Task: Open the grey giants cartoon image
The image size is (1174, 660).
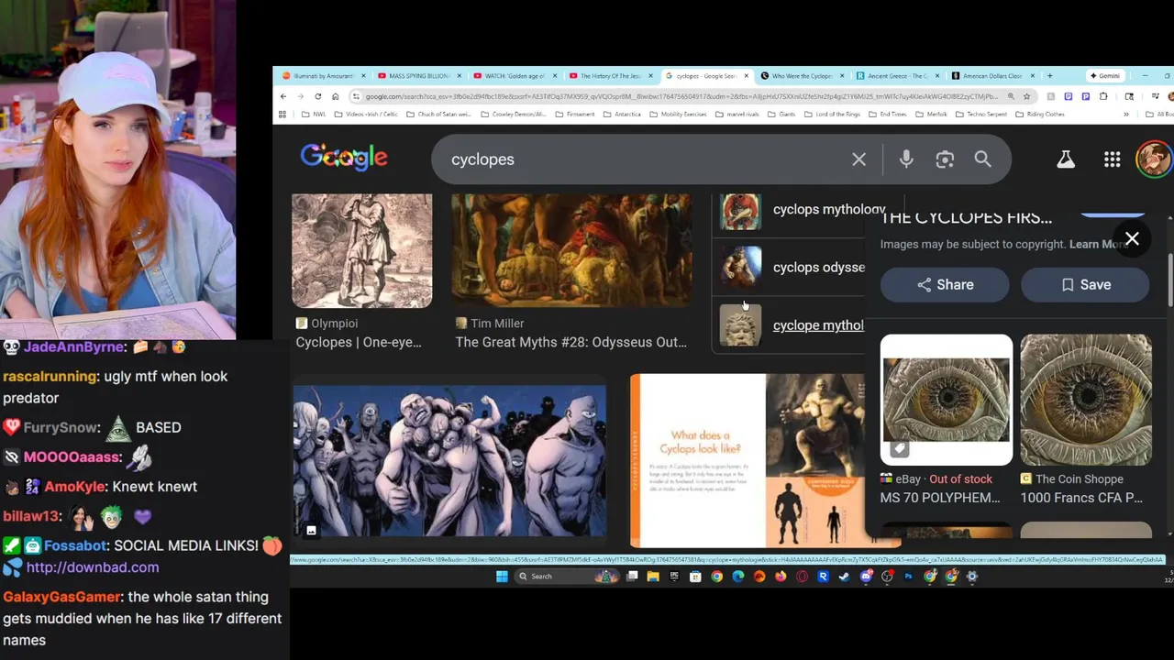Action: coord(449,461)
